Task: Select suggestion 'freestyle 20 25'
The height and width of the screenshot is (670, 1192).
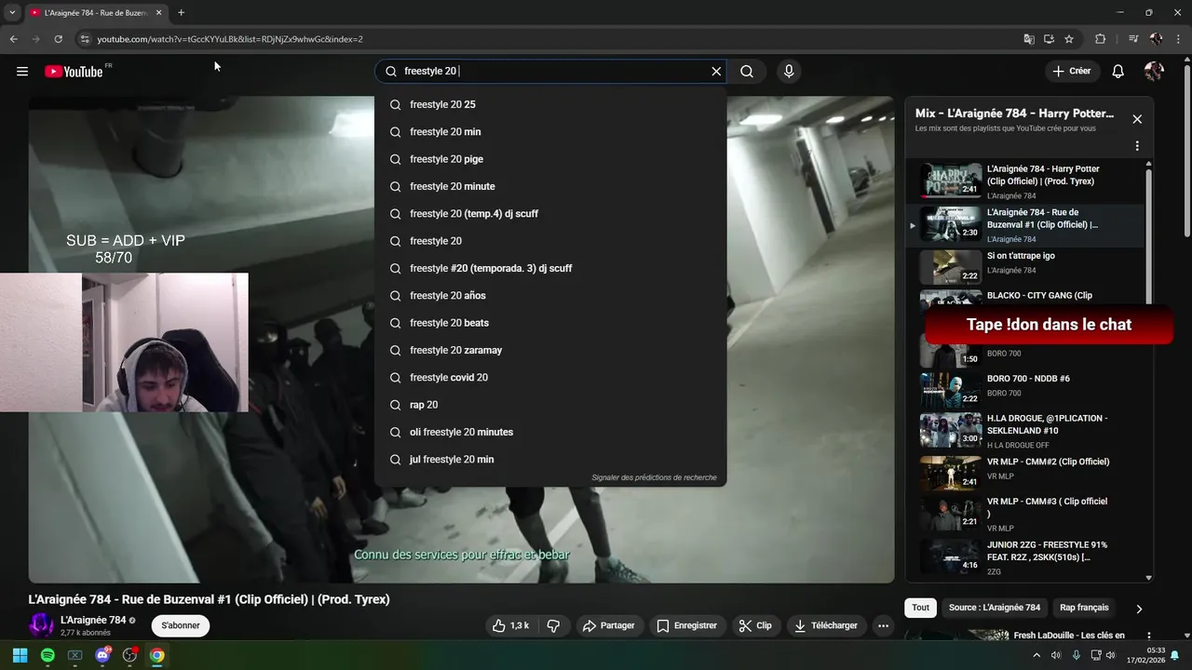Action: click(550, 105)
